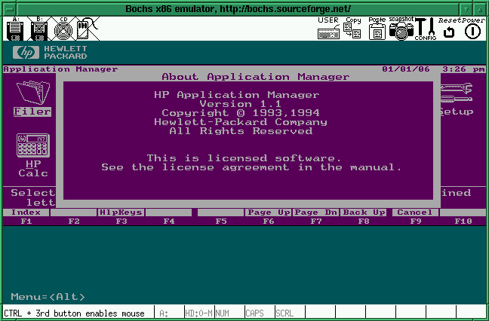489x321 pixels.
Task: Click the Bochs x86 emulator title bar
Action: click(238, 9)
